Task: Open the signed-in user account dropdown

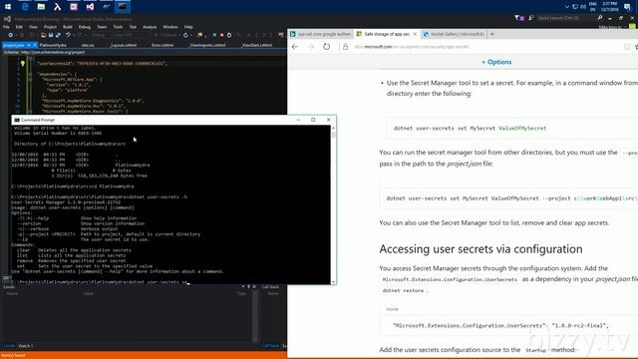Action: (x=614, y=27)
